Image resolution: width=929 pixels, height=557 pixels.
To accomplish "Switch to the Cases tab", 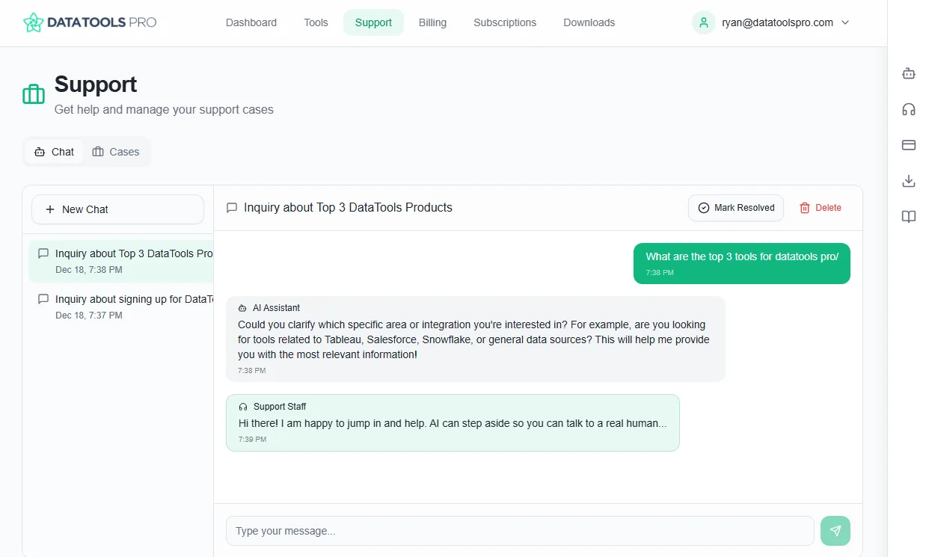I will 116,152.
